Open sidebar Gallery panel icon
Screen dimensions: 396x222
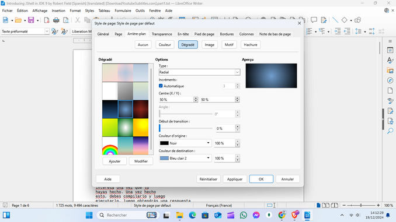click(390, 71)
